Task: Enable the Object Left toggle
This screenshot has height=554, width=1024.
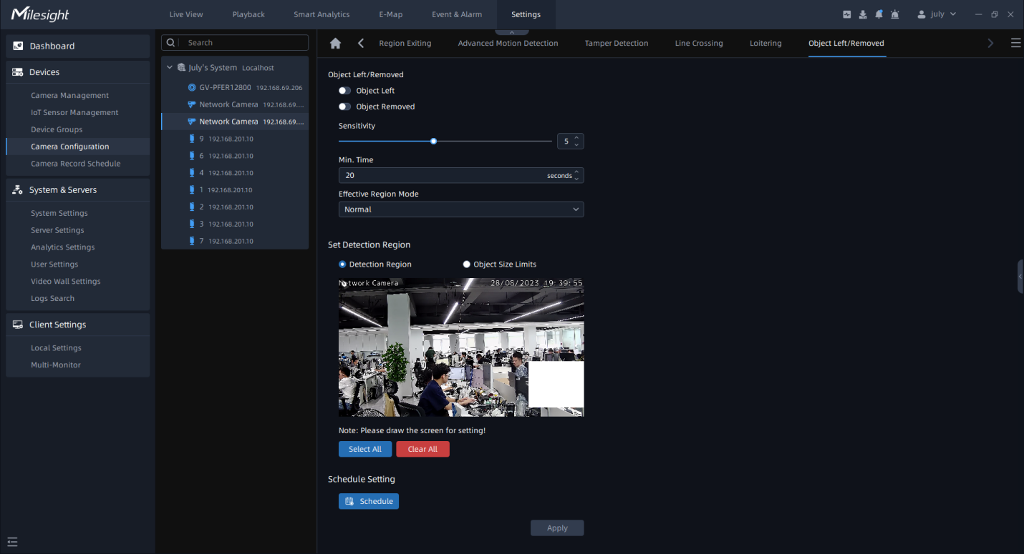Action: [x=345, y=91]
